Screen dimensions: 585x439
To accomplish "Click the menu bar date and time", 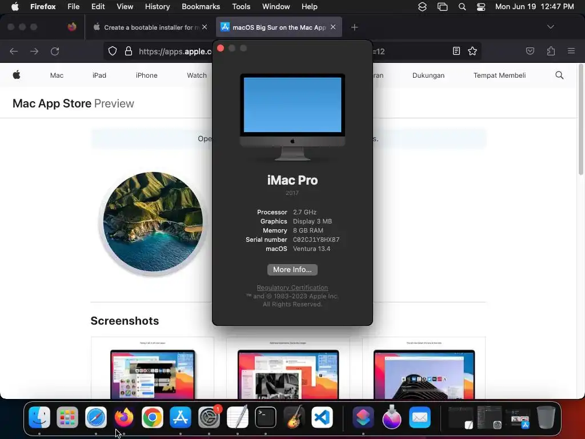I will coord(534,7).
